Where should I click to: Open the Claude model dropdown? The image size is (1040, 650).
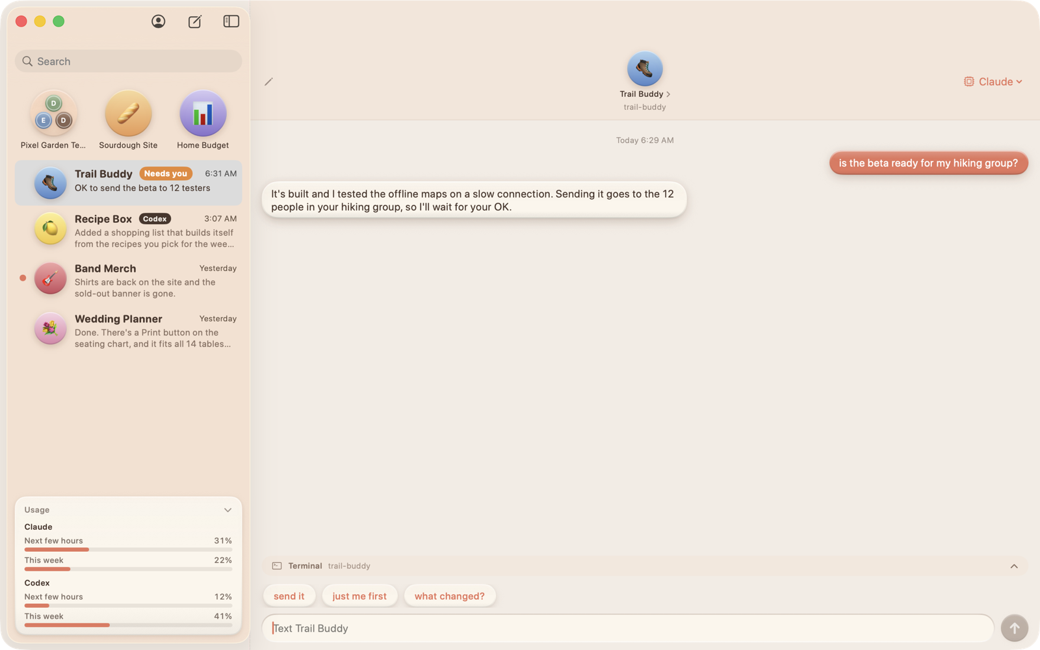point(993,81)
